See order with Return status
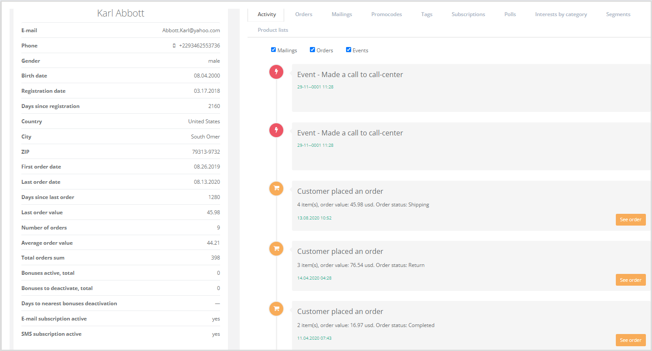 point(630,280)
